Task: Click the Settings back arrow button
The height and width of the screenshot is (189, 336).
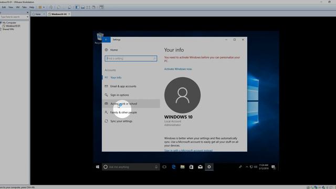Action: 106,40
